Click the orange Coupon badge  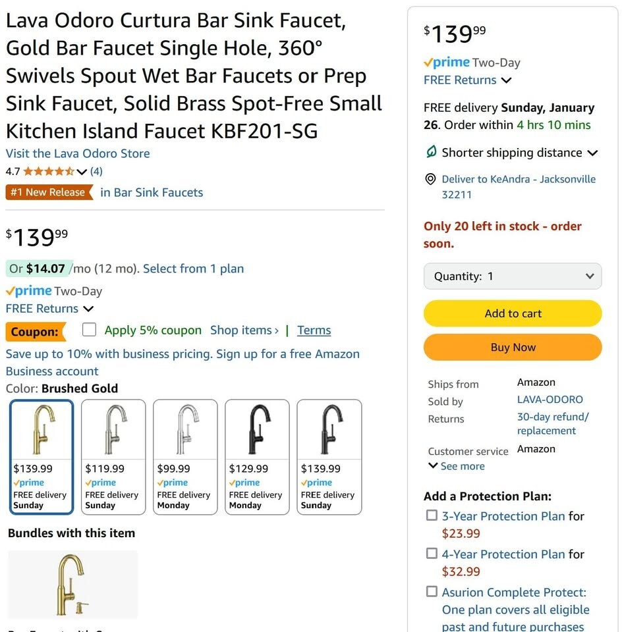(x=35, y=331)
